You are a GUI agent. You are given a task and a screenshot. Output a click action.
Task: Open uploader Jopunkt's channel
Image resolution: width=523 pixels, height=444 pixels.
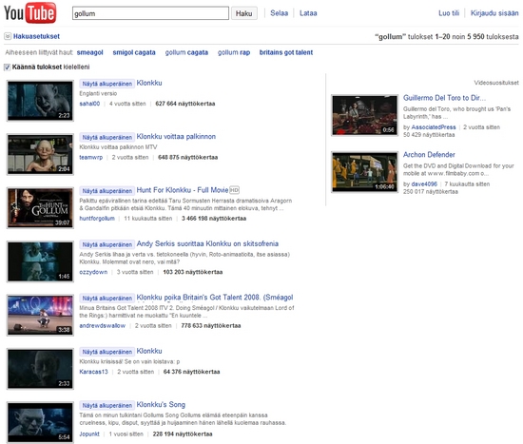click(89, 434)
